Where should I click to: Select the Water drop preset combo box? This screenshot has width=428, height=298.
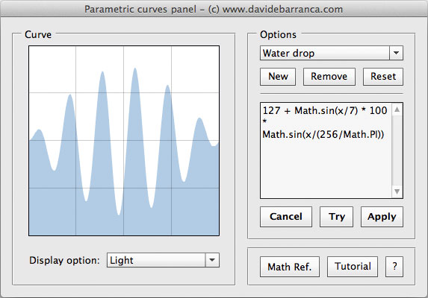[332, 53]
